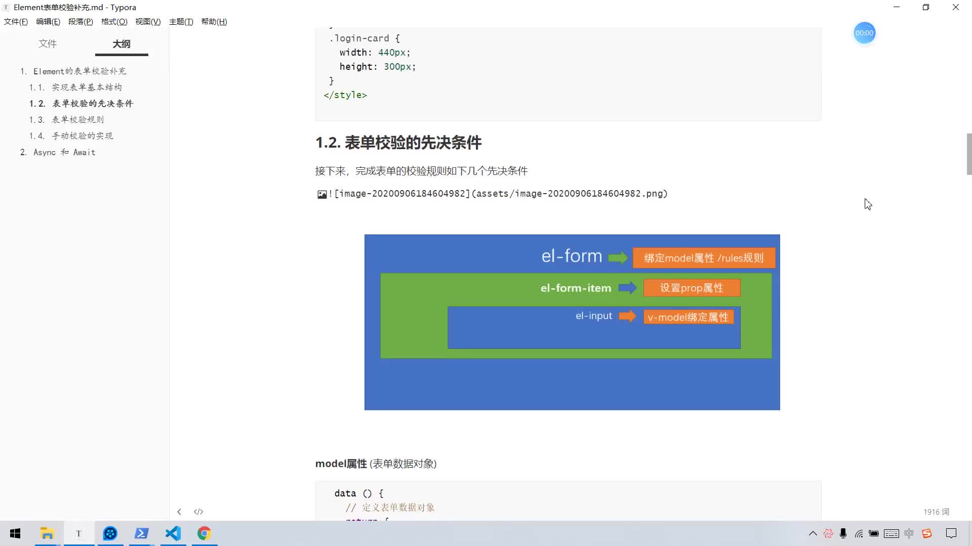
Task: Open 主题(T) menu
Action: coord(181,21)
